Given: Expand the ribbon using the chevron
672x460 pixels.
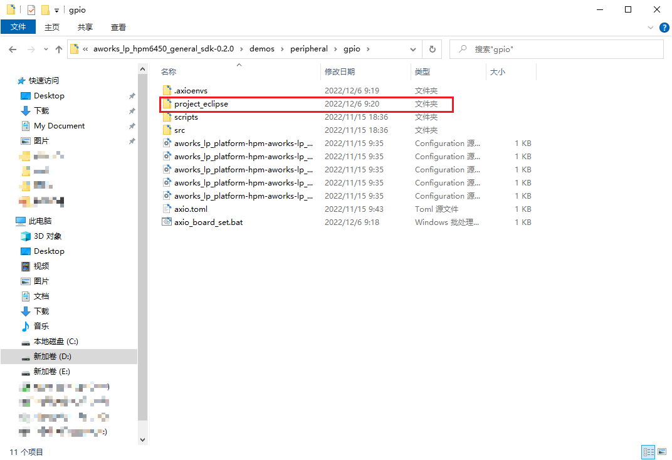Looking at the screenshot, I should [650, 28].
